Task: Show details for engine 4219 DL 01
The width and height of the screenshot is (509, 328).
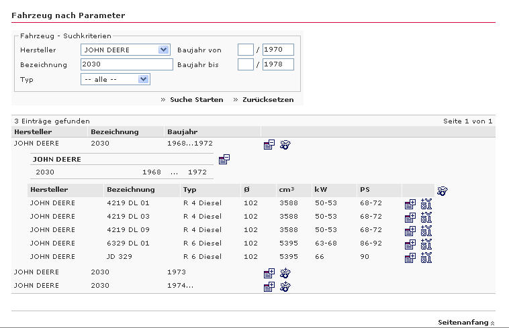Action: click(x=410, y=204)
